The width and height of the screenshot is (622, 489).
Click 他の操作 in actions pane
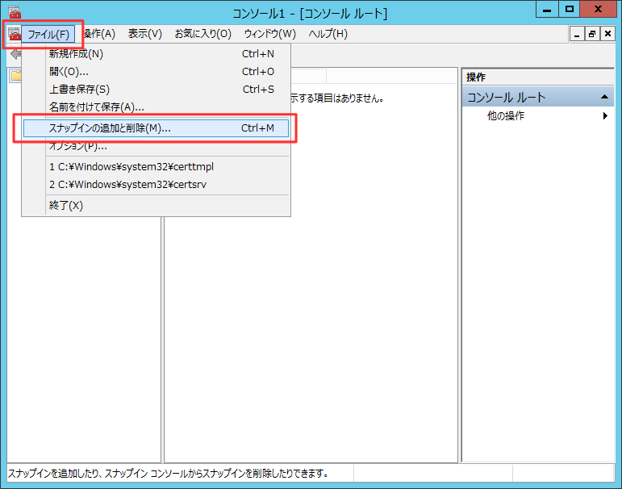[x=505, y=115]
